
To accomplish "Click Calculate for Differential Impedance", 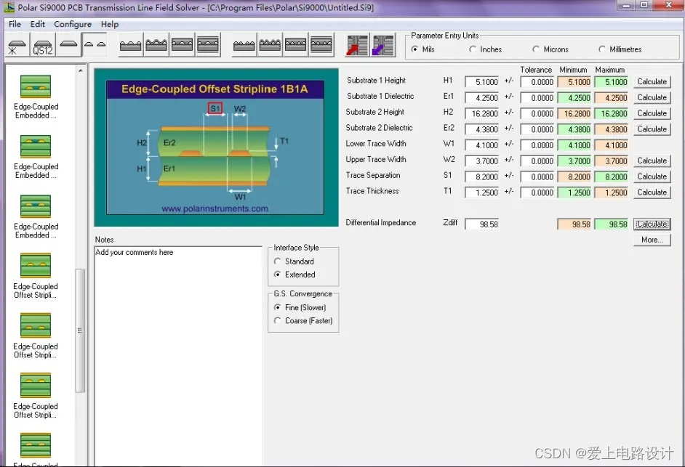I will (652, 224).
